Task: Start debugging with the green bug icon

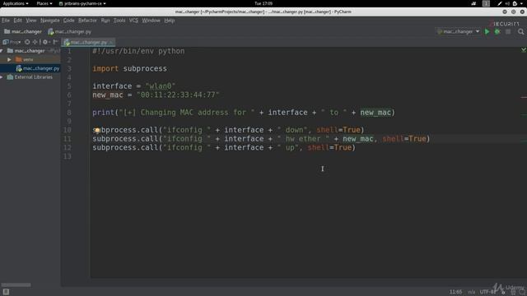Action: 497,31
